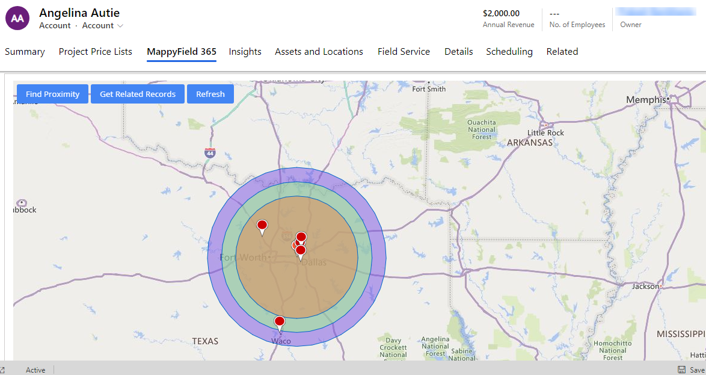Open the Related tab dropdown
The image size is (706, 375).
(562, 52)
